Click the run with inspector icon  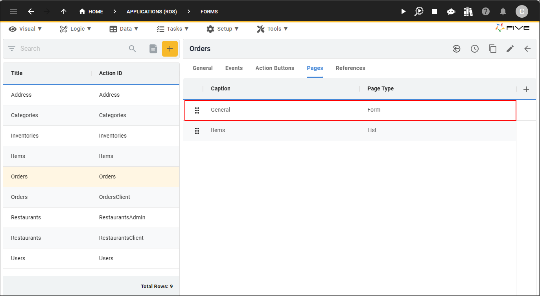[x=419, y=11]
